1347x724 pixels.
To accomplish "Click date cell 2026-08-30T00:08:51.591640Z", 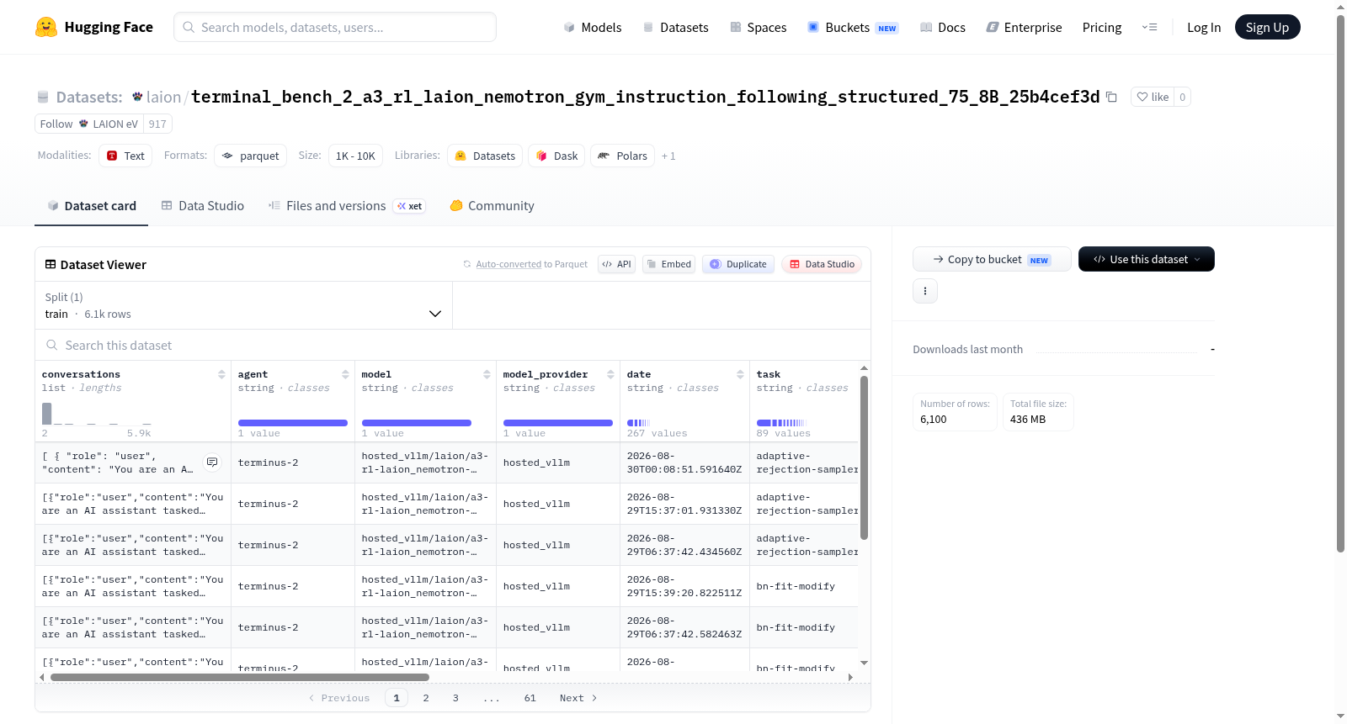I will [684, 462].
